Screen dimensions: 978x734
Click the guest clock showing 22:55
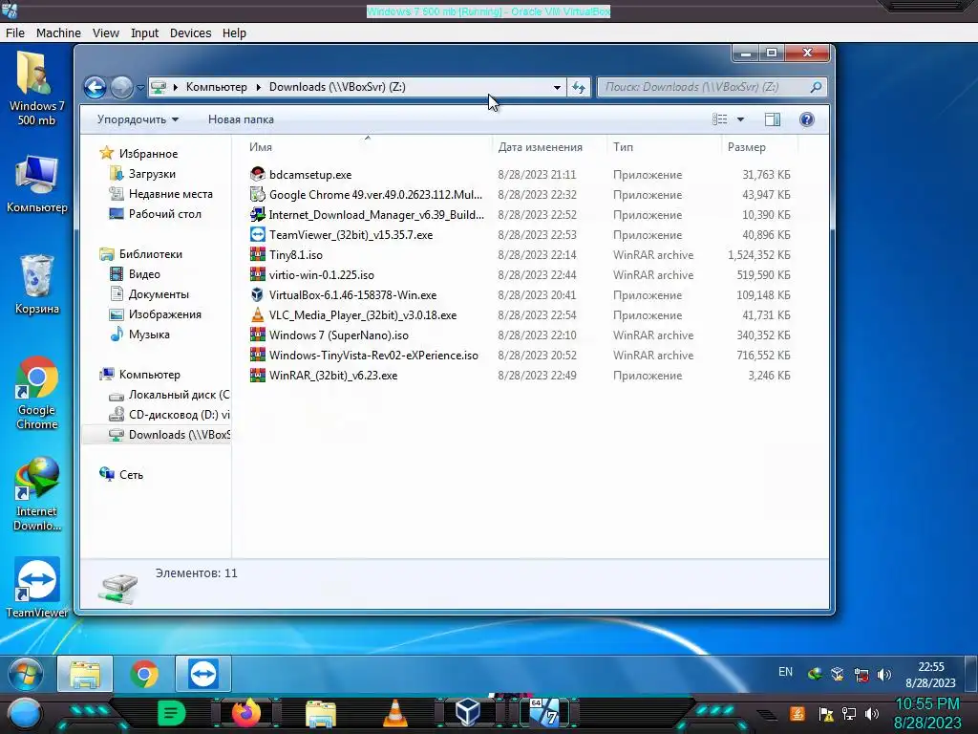point(930,675)
